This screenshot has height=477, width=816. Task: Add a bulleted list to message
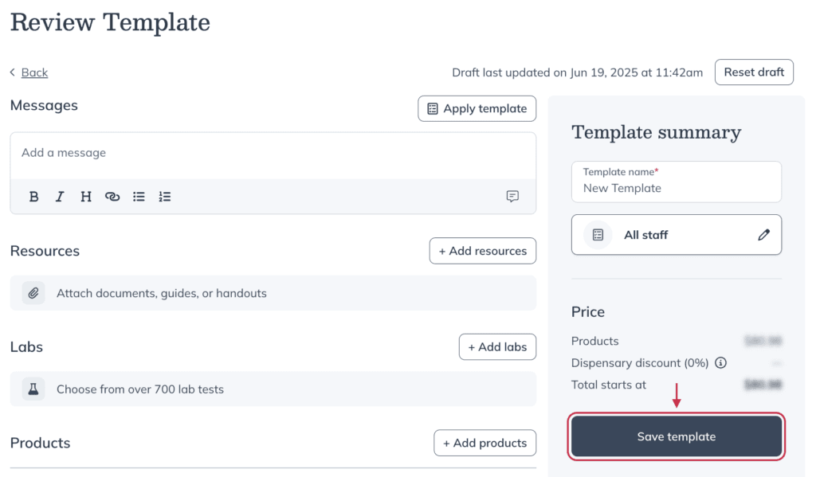click(139, 197)
